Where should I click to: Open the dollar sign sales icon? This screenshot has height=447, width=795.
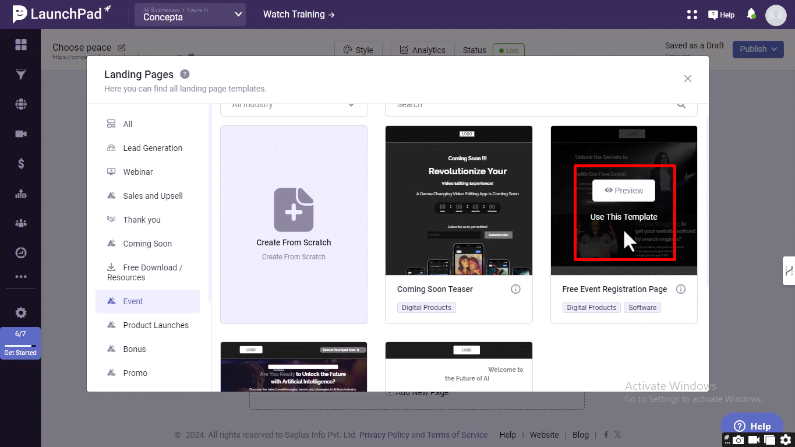pyautogui.click(x=21, y=164)
